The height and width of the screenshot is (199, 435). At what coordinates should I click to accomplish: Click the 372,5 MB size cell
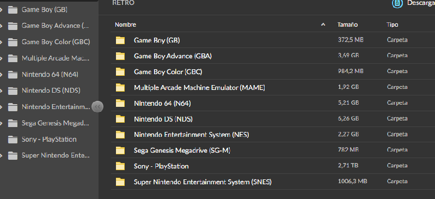tap(351, 40)
